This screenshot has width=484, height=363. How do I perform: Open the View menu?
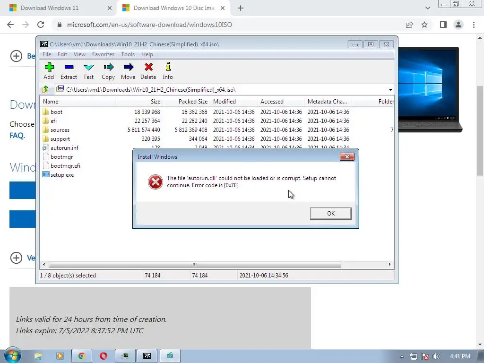(79, 54)
